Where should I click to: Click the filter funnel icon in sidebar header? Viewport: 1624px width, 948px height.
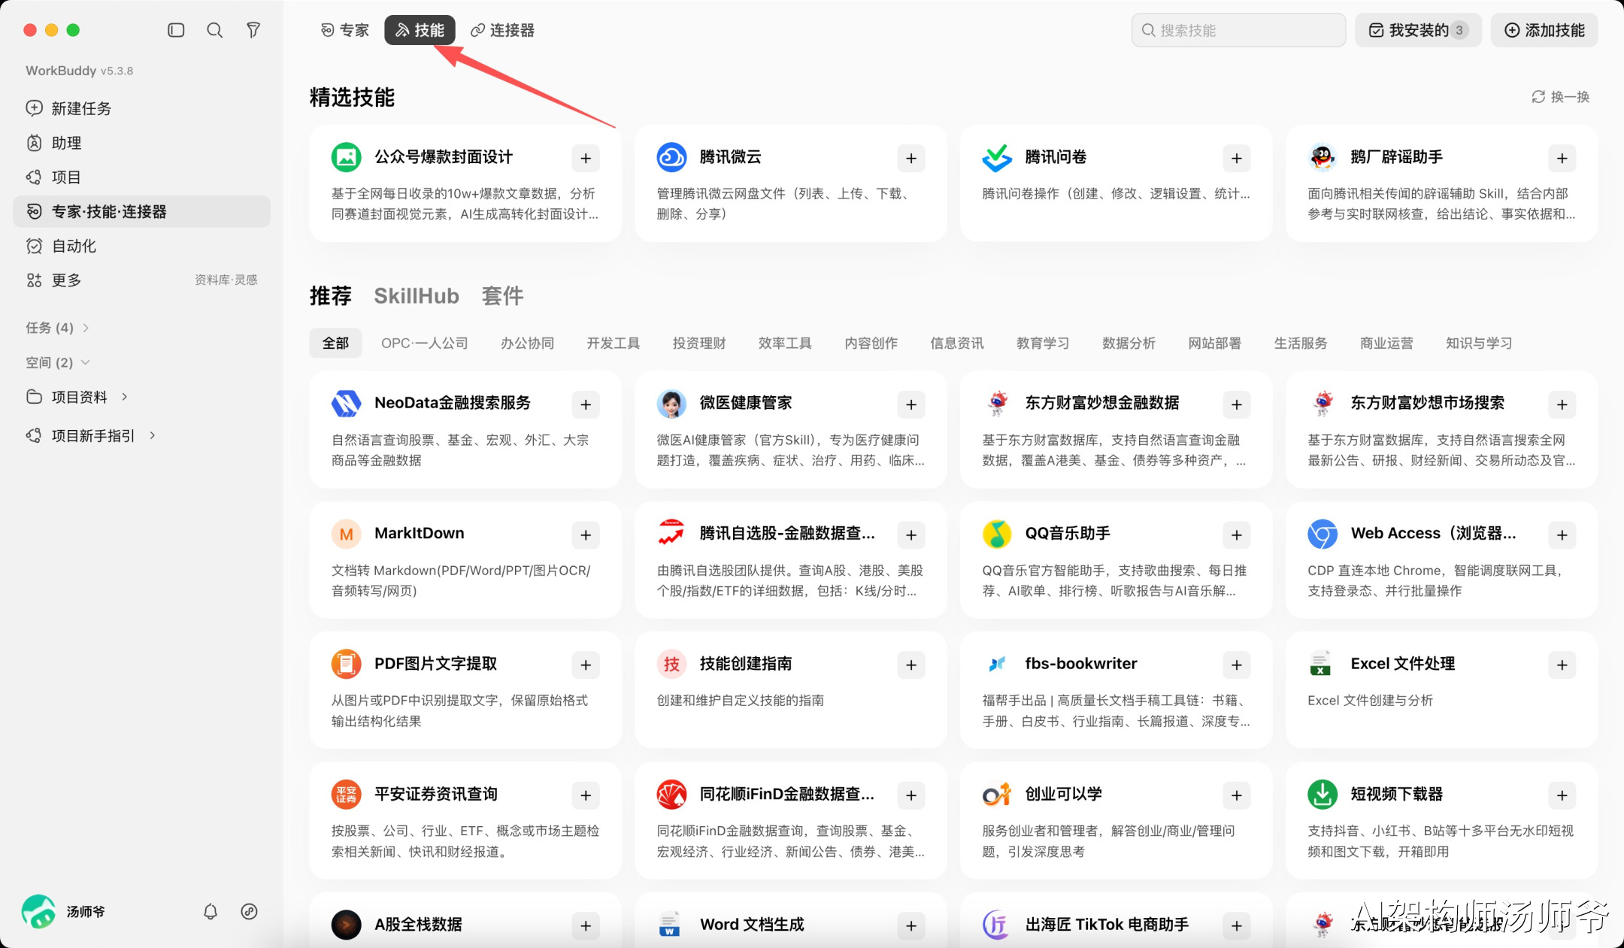[253, 30]
